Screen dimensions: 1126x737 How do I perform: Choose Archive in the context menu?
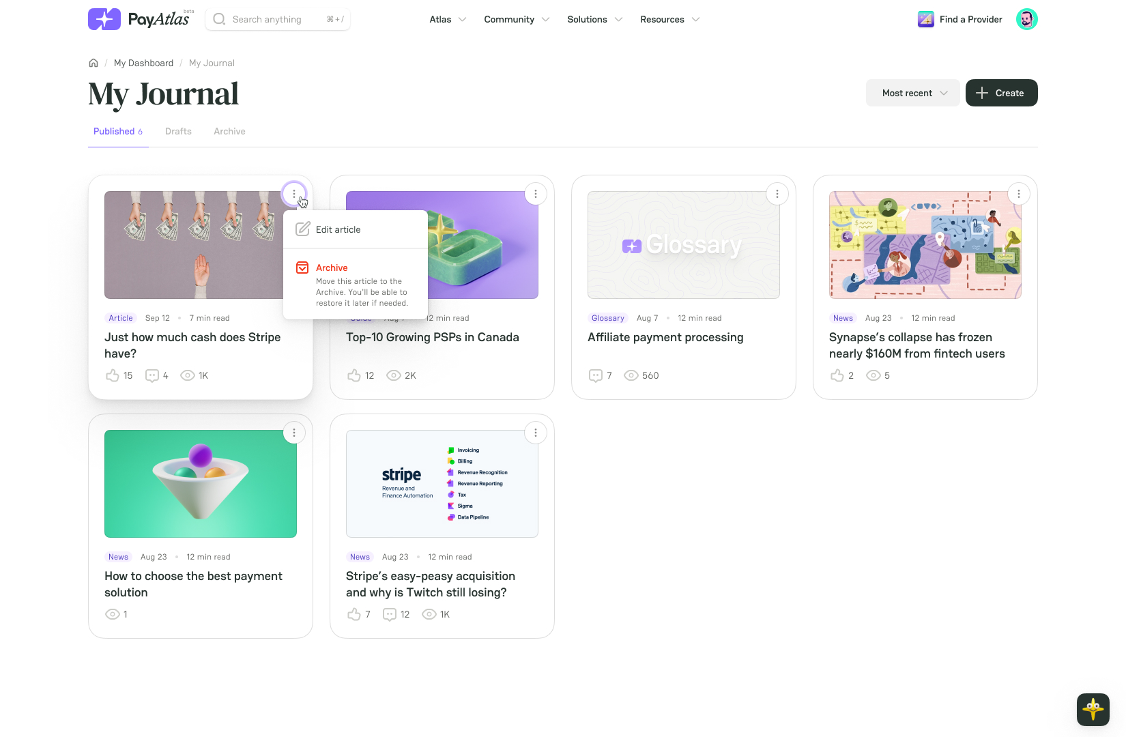(332, 268)
